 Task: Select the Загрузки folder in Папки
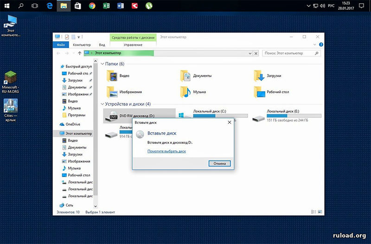268,76
